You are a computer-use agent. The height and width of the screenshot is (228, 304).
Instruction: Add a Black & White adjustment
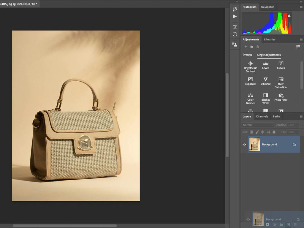click(x=266, y=99)
